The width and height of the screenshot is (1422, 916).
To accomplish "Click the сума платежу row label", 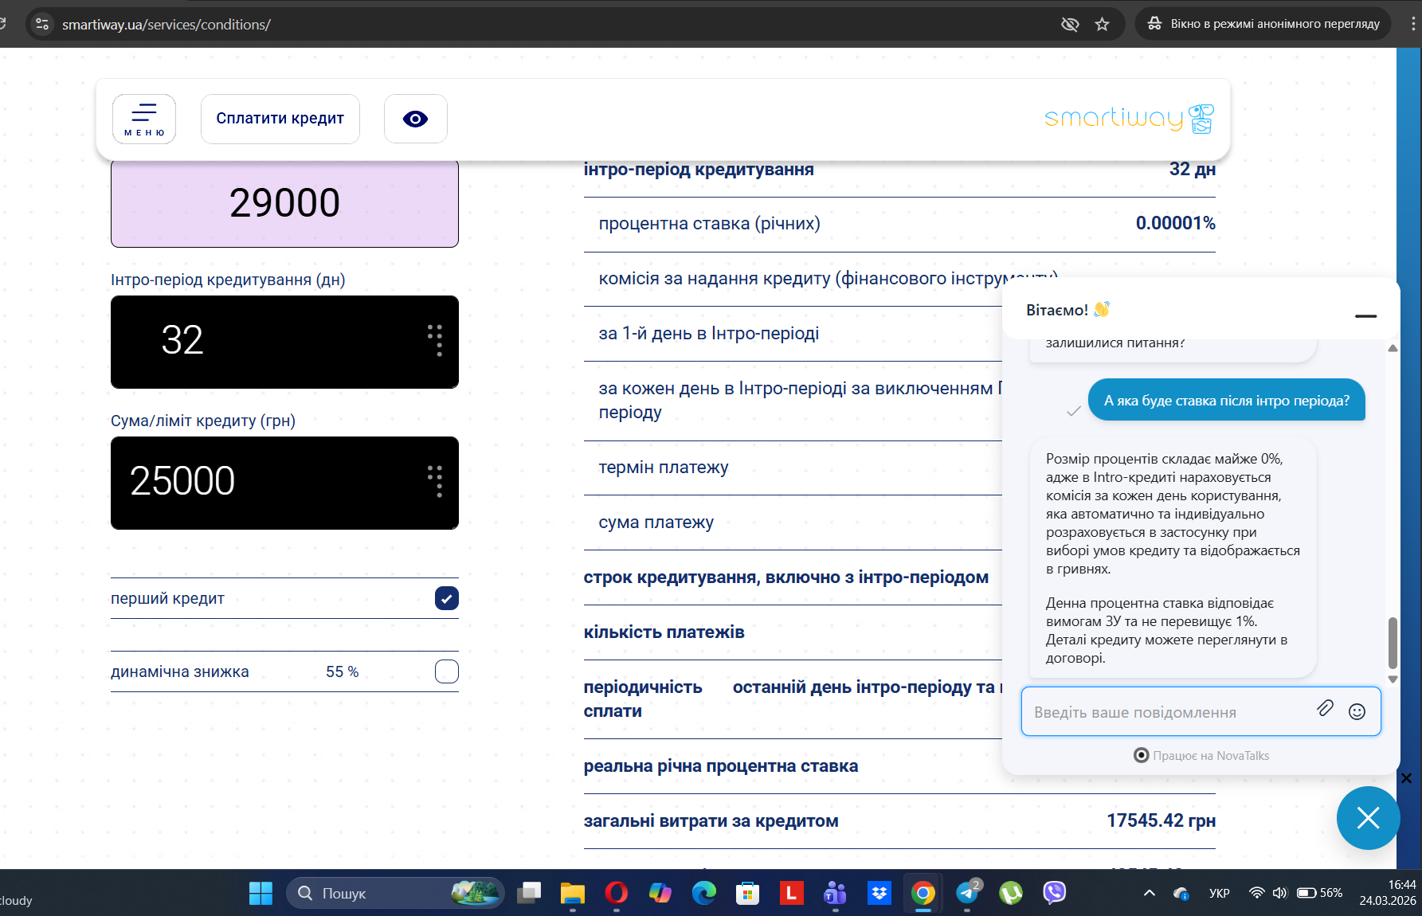I will 656,523.
